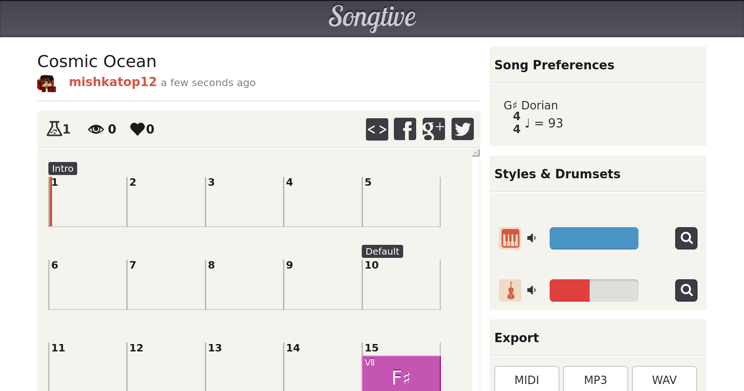Viewport: 744px width, 391px height.
Task: Share the song on Facebook
Action: [x=405, y=129]
